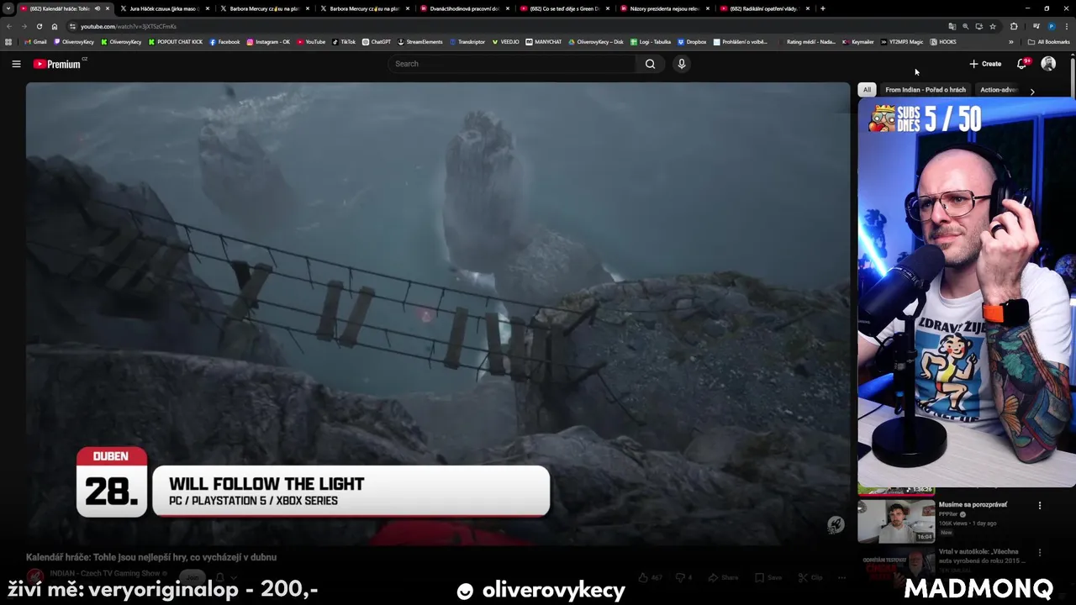This screenshot has height=605, width=1076.
Task: Open the YouTube hamburger guide menu
Action: [x=16, y=64]
